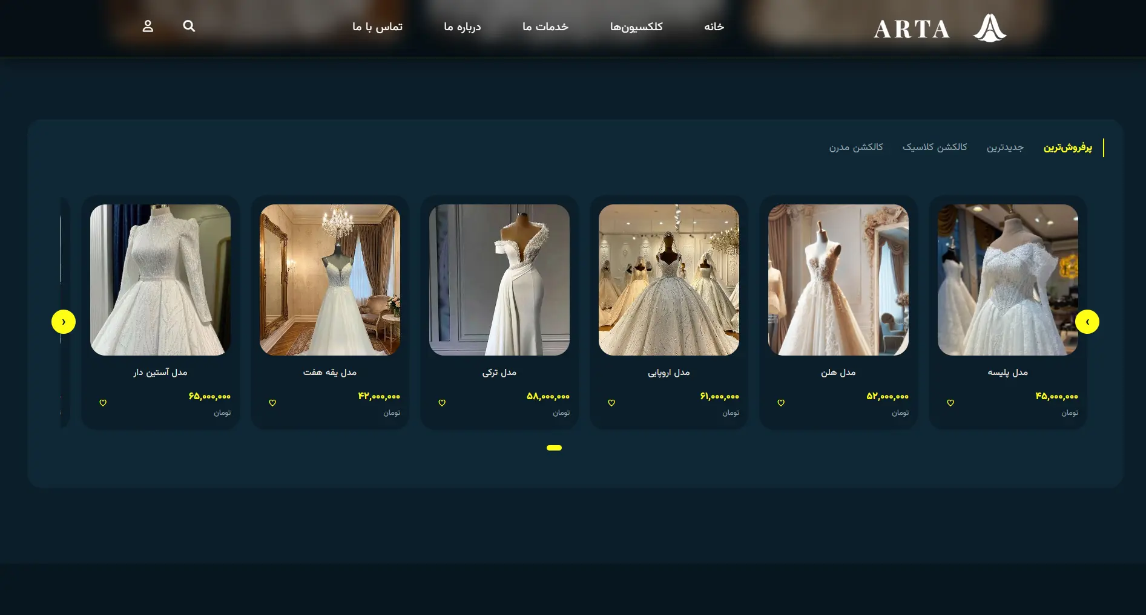The width and height of the screenshot is (1146, 615).
Task: Select the پرفروش‌ترین tab
Action: pyautogui.click(x=1068, y=148)
